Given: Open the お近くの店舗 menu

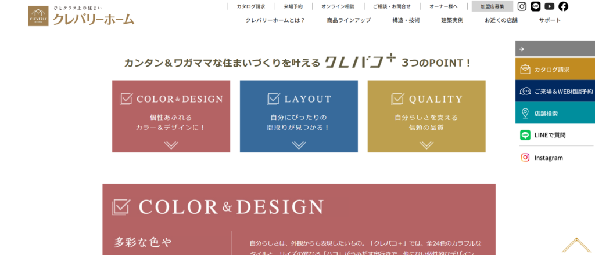Looking at the screenshot, I should [501, 20].
